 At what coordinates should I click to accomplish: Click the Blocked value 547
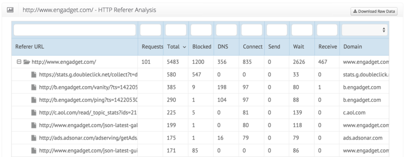[x=197, y=75]
